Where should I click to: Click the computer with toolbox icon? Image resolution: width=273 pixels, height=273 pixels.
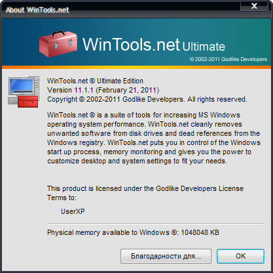[x=24, y=92]
